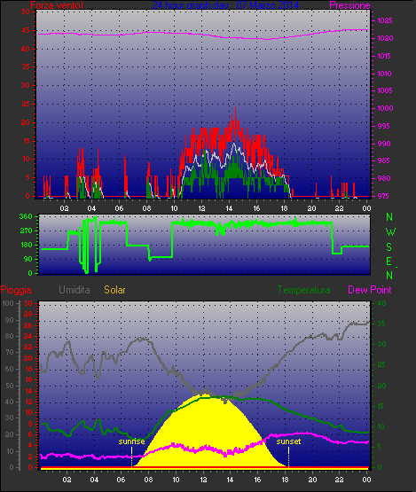Click the 'Umidita' humidity legend label
This screenshot has height=492, width=416.
tap(75, 290)
